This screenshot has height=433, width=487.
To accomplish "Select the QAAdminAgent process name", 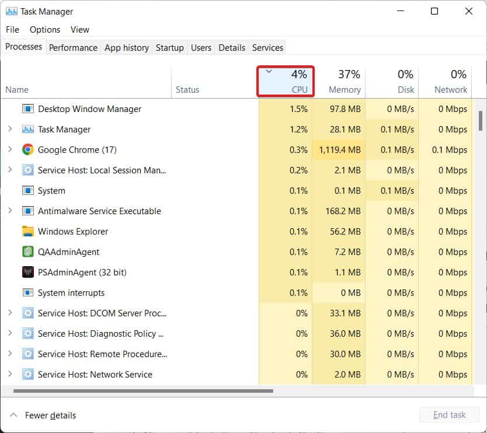I will pos(69,252).
